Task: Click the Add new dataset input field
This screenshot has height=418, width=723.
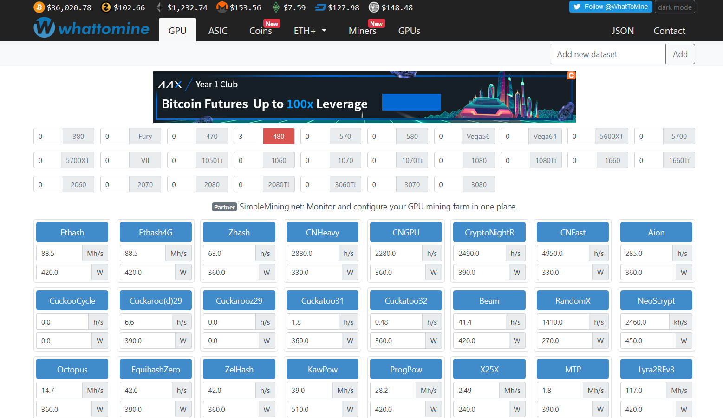Action: 607,54
